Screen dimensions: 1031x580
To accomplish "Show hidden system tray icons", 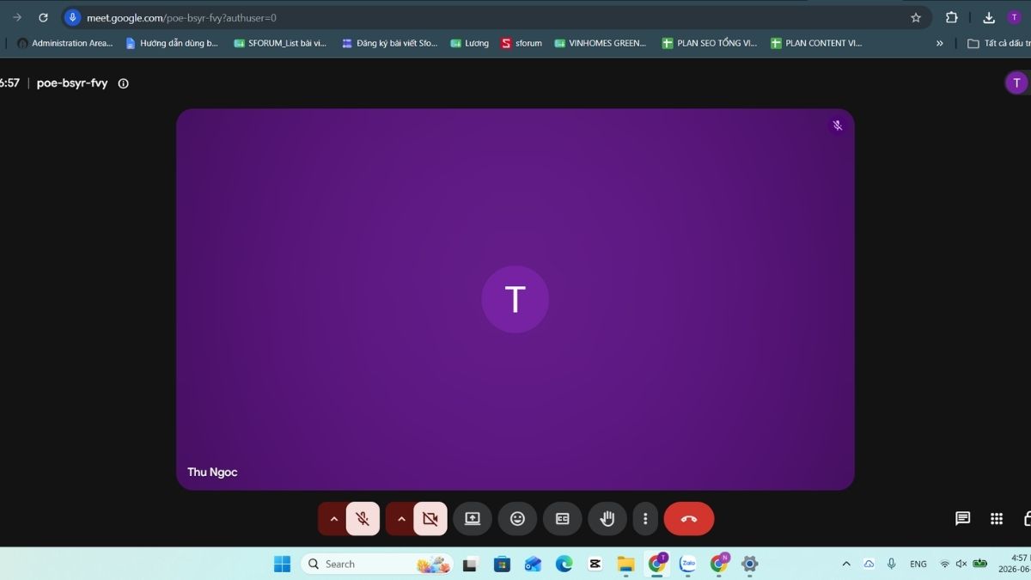I will [846, 564].
